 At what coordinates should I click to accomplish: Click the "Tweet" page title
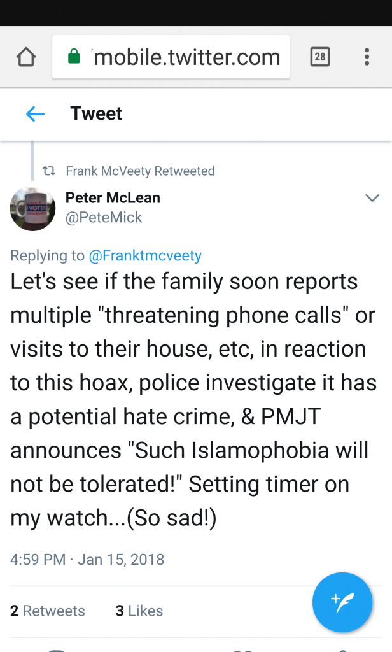click(x=96, y=114)
